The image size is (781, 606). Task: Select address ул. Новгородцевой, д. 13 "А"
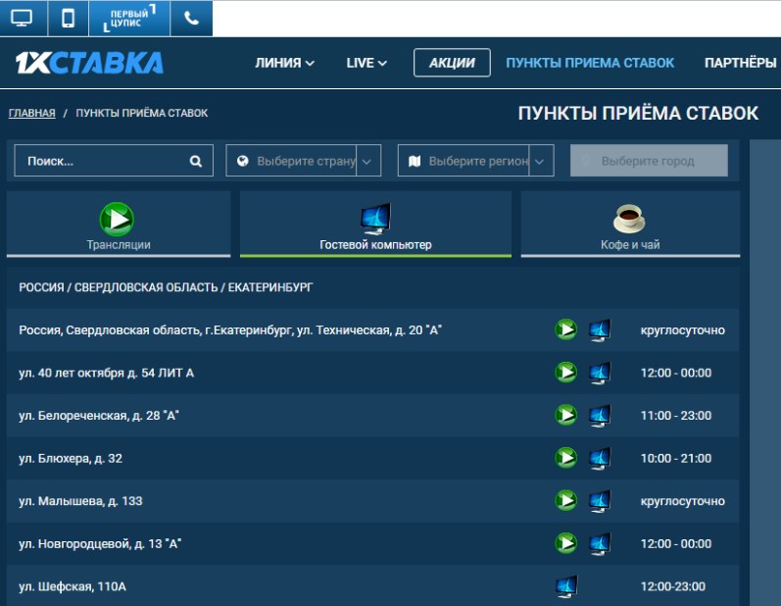(x=100, y=543)
